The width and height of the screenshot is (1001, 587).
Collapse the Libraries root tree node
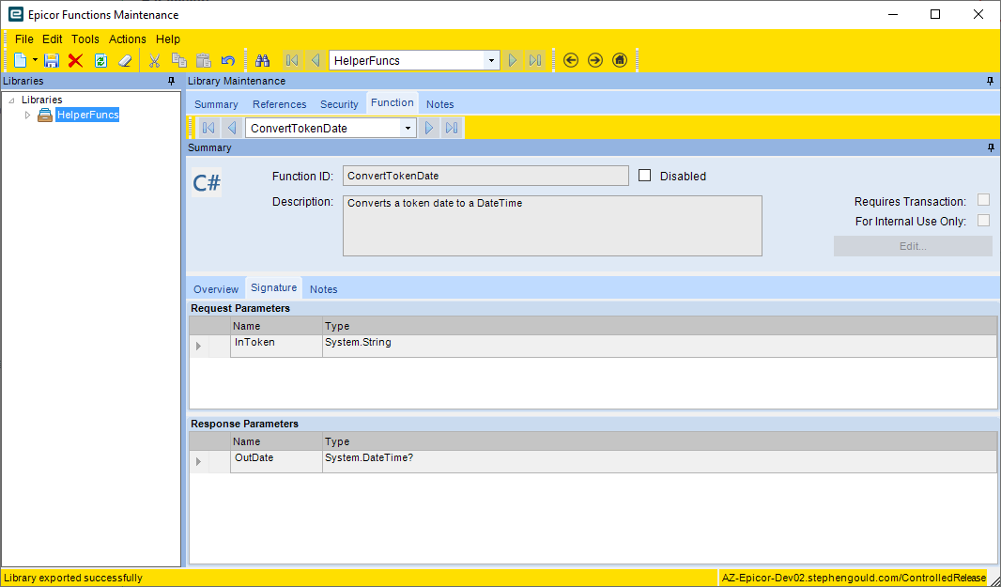pyautogui.click(x=11, y=100)
